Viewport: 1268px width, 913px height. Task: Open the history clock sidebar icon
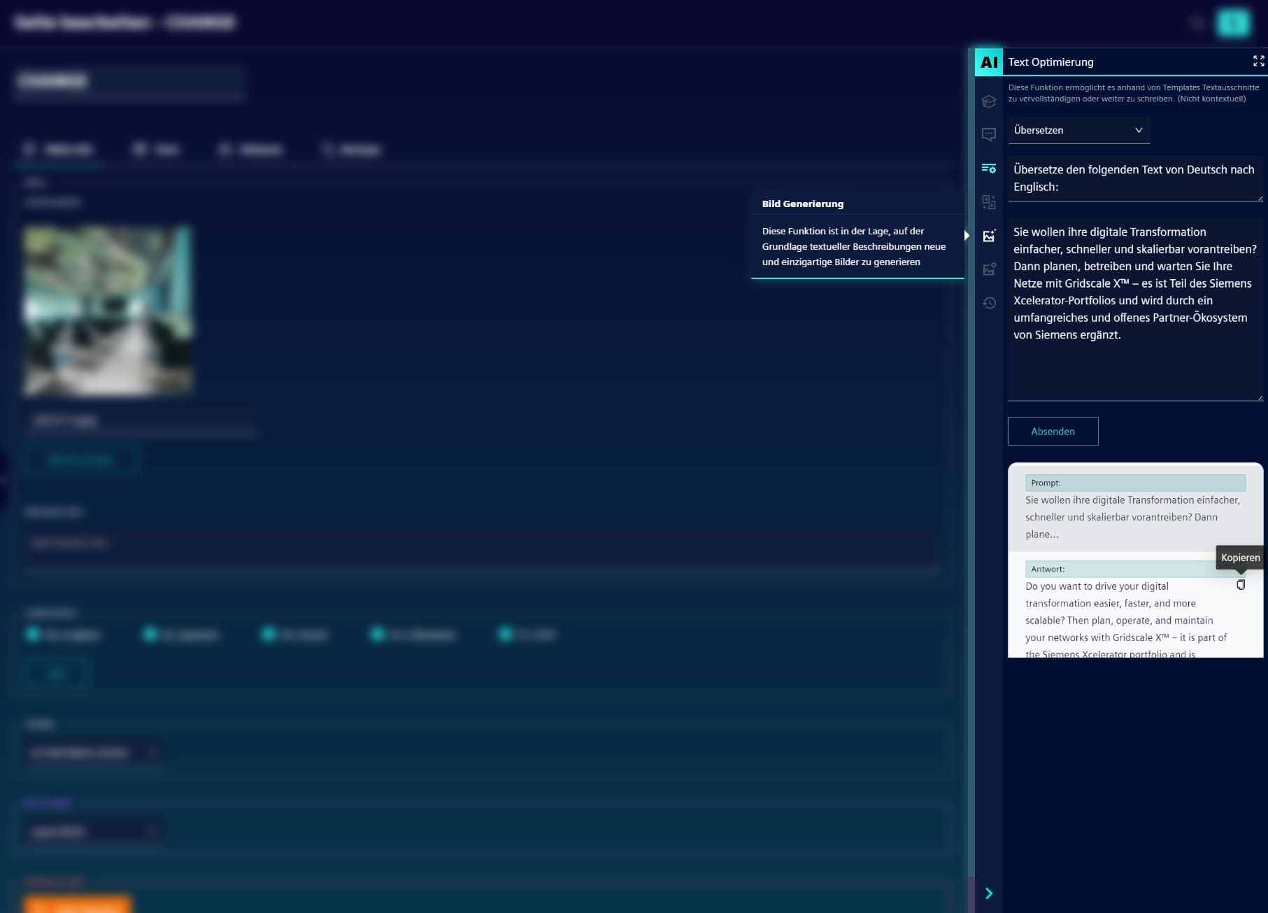pos(988,303)
